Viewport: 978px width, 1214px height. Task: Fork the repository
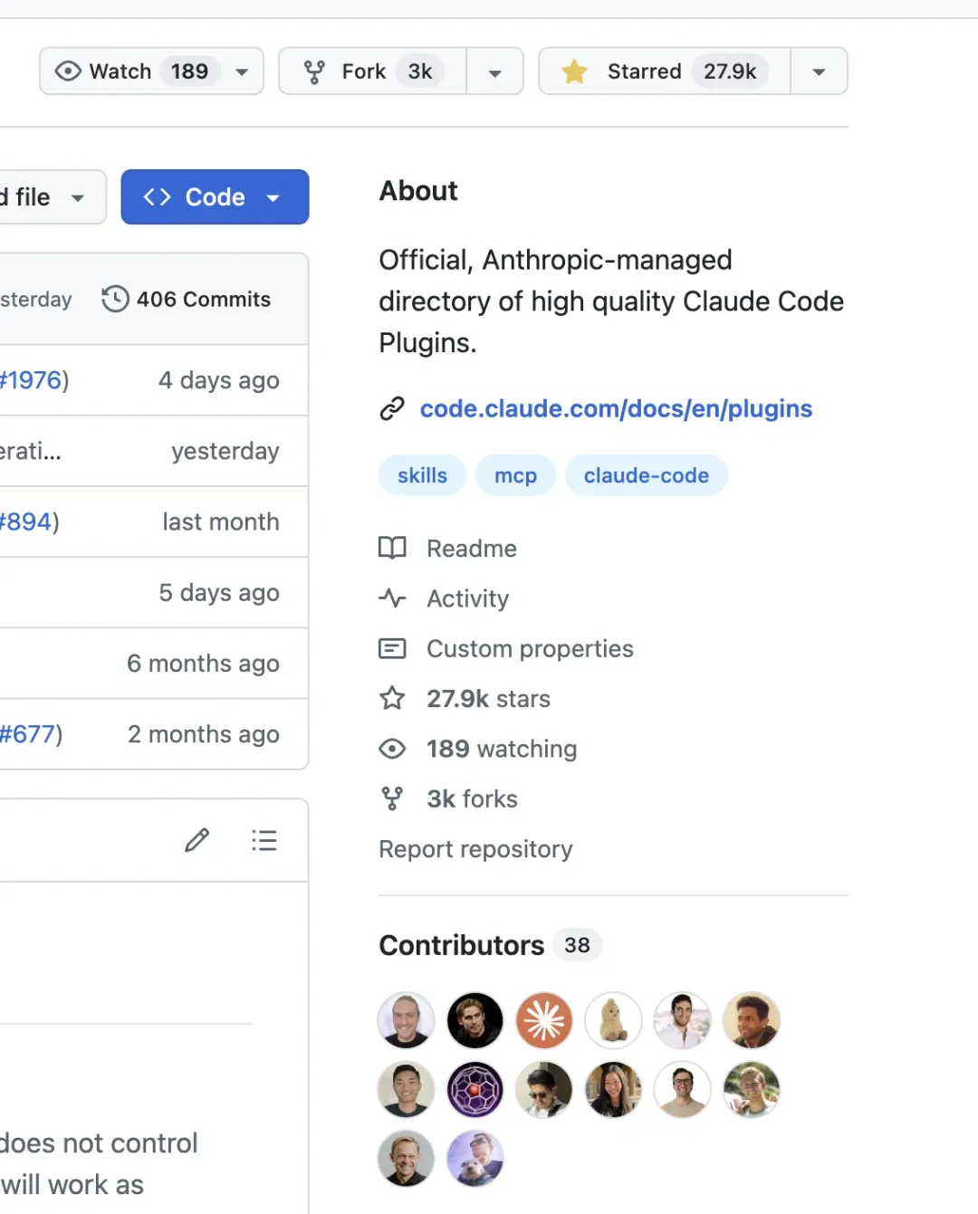(x=372, y=72)
